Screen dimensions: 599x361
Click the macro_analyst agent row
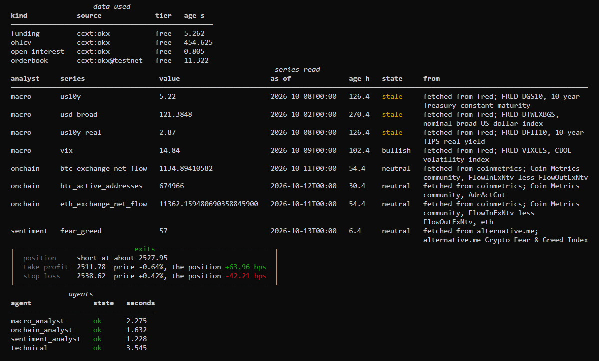pyautogui.click(x=83, y=321)
